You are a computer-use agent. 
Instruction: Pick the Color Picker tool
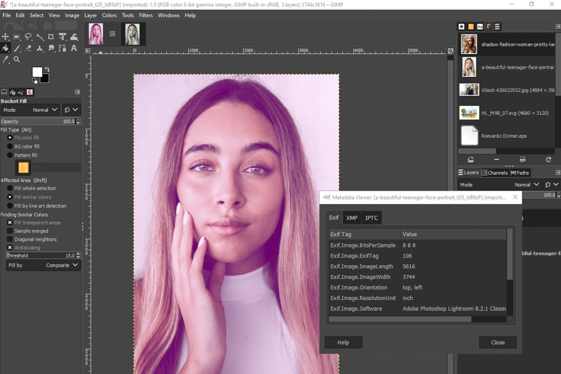5,59
